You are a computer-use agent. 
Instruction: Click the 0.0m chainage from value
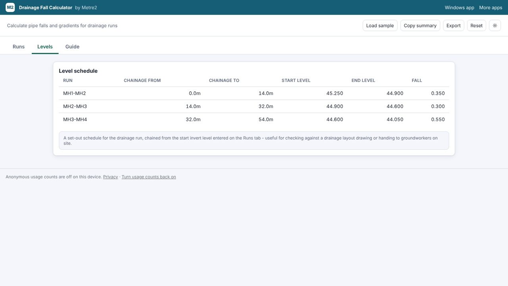click(194, 93)
